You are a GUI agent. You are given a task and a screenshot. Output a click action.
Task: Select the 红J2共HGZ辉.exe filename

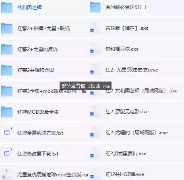pyautogui.click(x=125, y=174)
